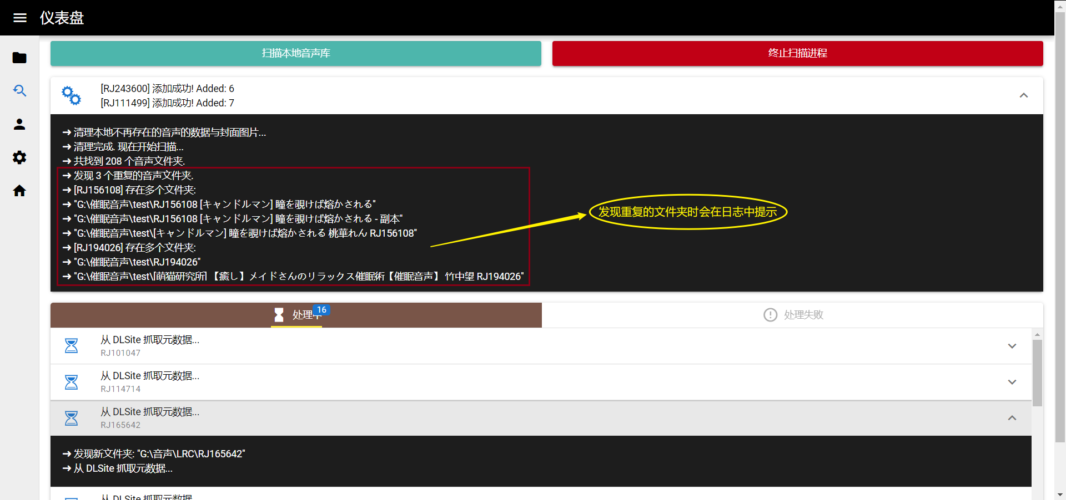Screen dimensions: 1066x500
Task: Collapse the RJ165642 task details
Action: [1012, 418]
